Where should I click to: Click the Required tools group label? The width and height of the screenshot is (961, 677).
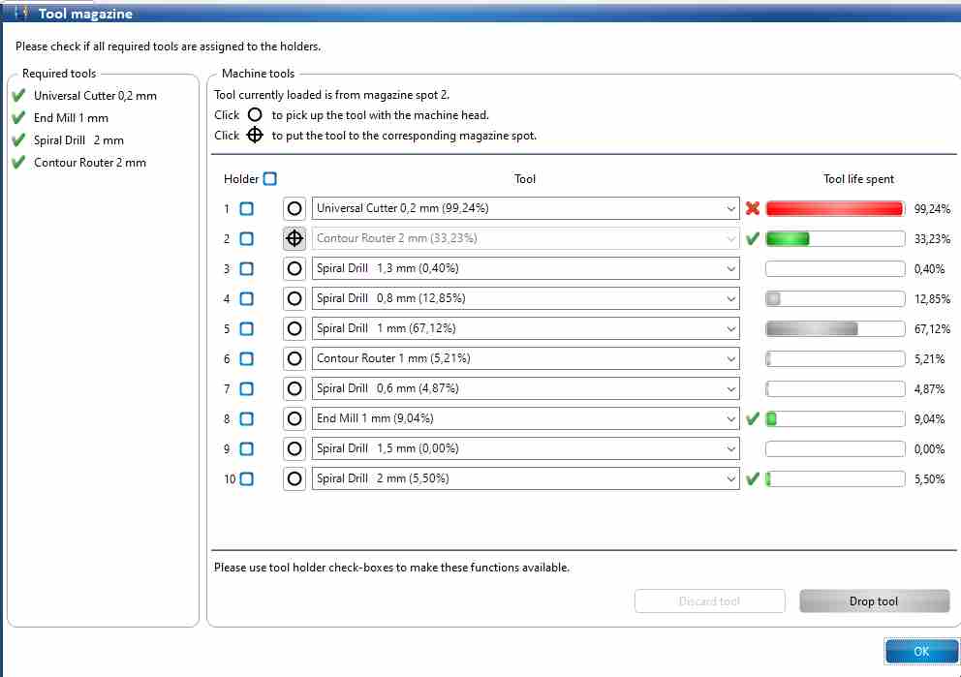(x=59, y=73)
